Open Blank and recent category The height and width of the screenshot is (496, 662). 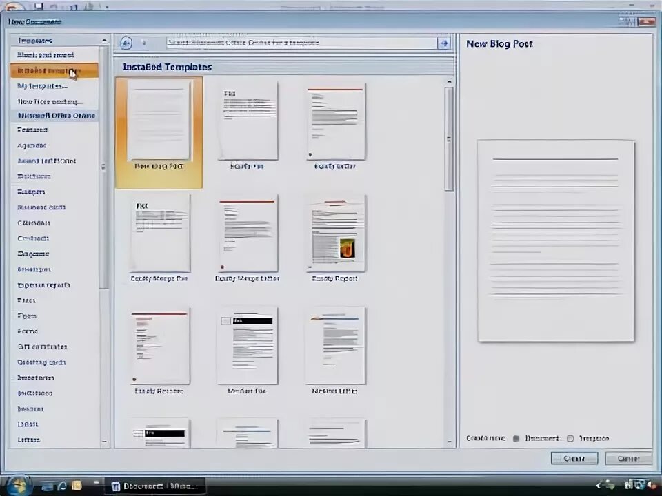(54, 55)
